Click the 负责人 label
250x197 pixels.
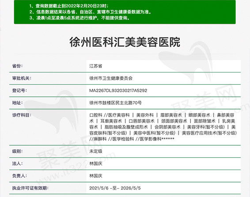point(19,176)
